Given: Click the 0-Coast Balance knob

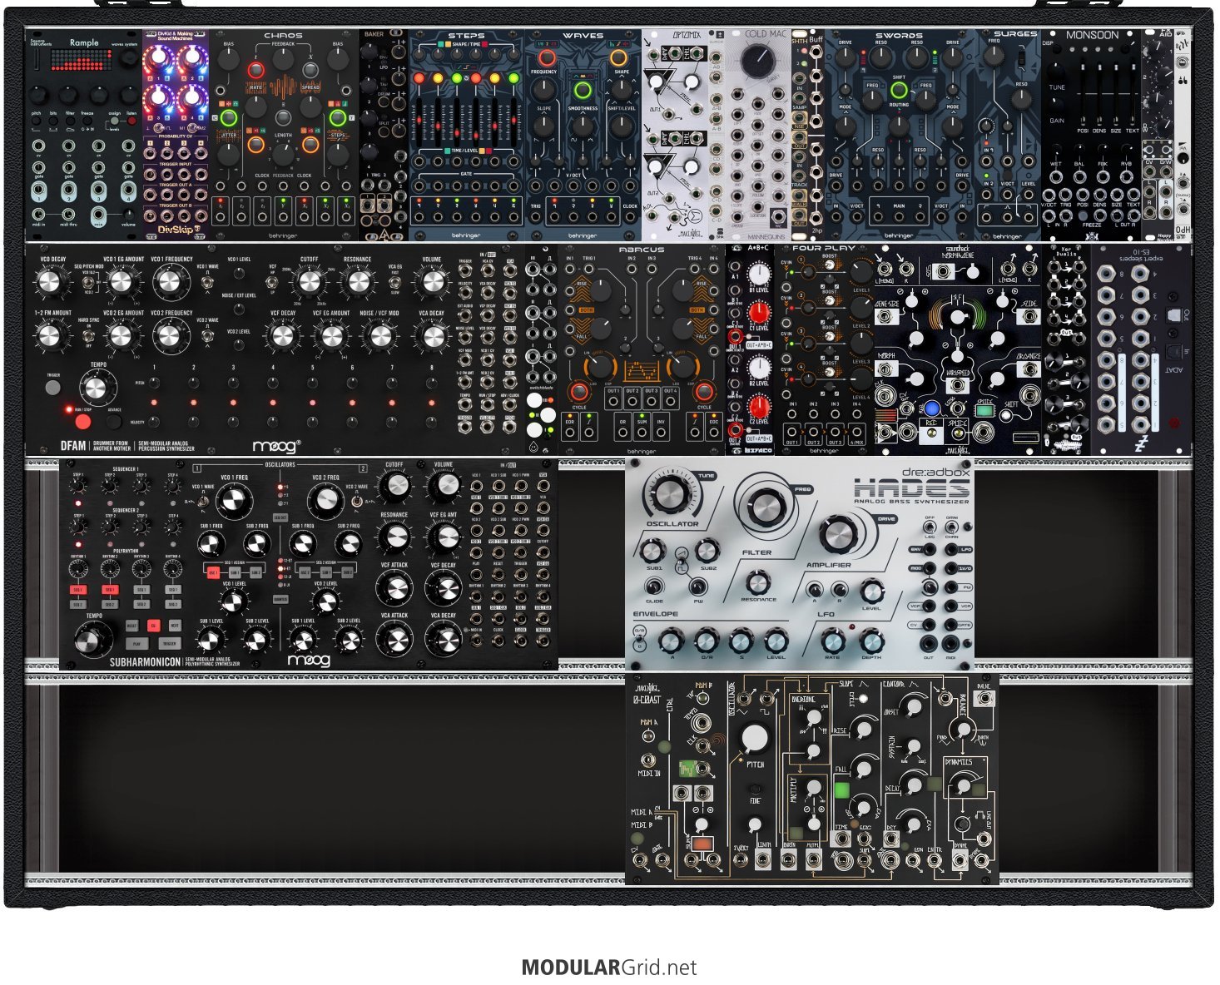Looking at the screenshot, I should point(963,730).
